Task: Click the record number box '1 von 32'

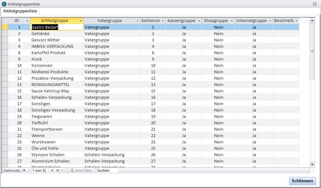Action: click(x=40, y=170)
